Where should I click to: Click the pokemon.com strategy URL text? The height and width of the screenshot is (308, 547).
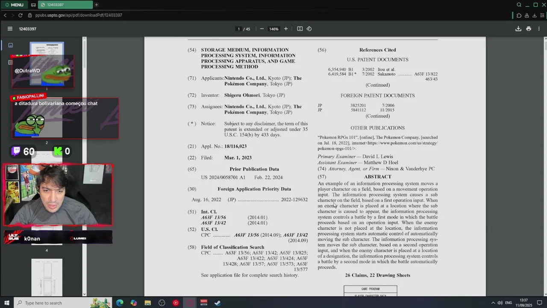(x=378, y=145)
